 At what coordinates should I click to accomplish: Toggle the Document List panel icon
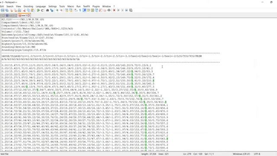click(97, 10)
